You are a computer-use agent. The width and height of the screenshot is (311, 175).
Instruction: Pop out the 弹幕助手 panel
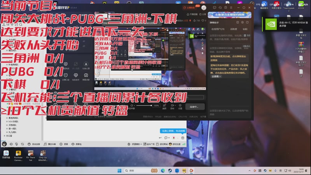(247, 23)
